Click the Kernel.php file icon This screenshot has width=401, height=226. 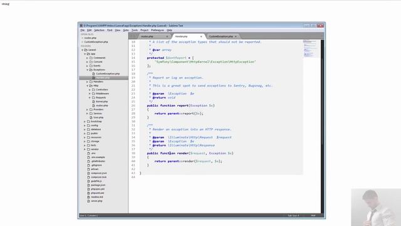(93, 102)
